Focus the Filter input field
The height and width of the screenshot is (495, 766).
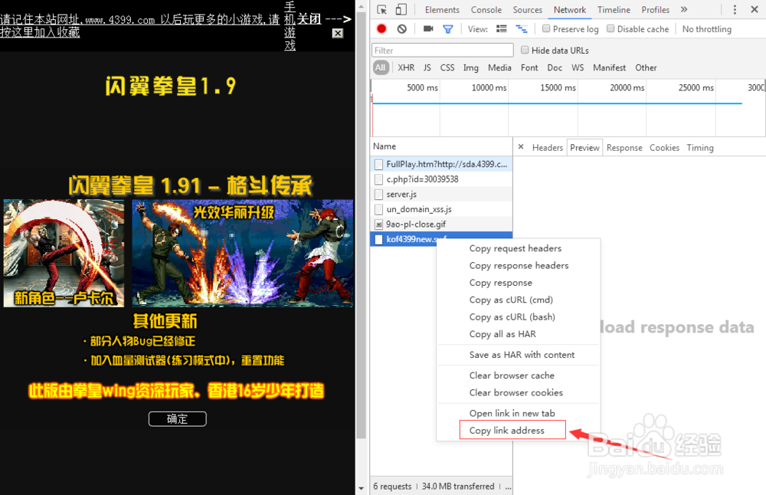(443, 51)
